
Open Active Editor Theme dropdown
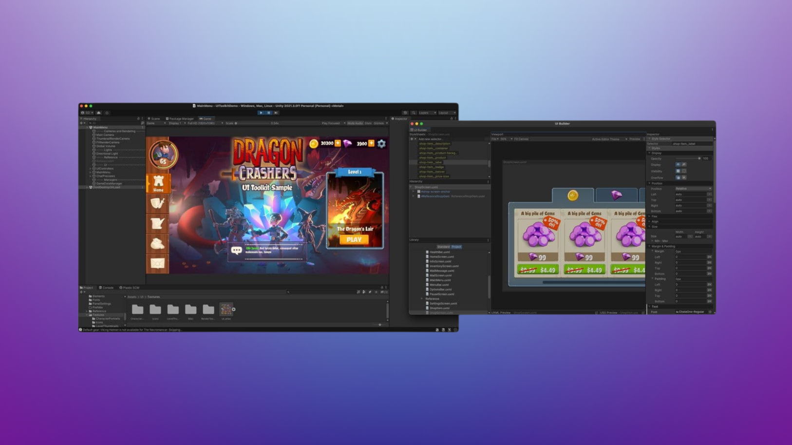[x=609, y=139]
